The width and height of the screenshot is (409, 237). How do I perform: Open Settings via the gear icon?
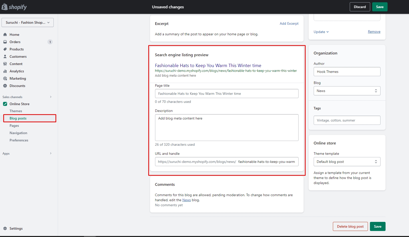5,228
